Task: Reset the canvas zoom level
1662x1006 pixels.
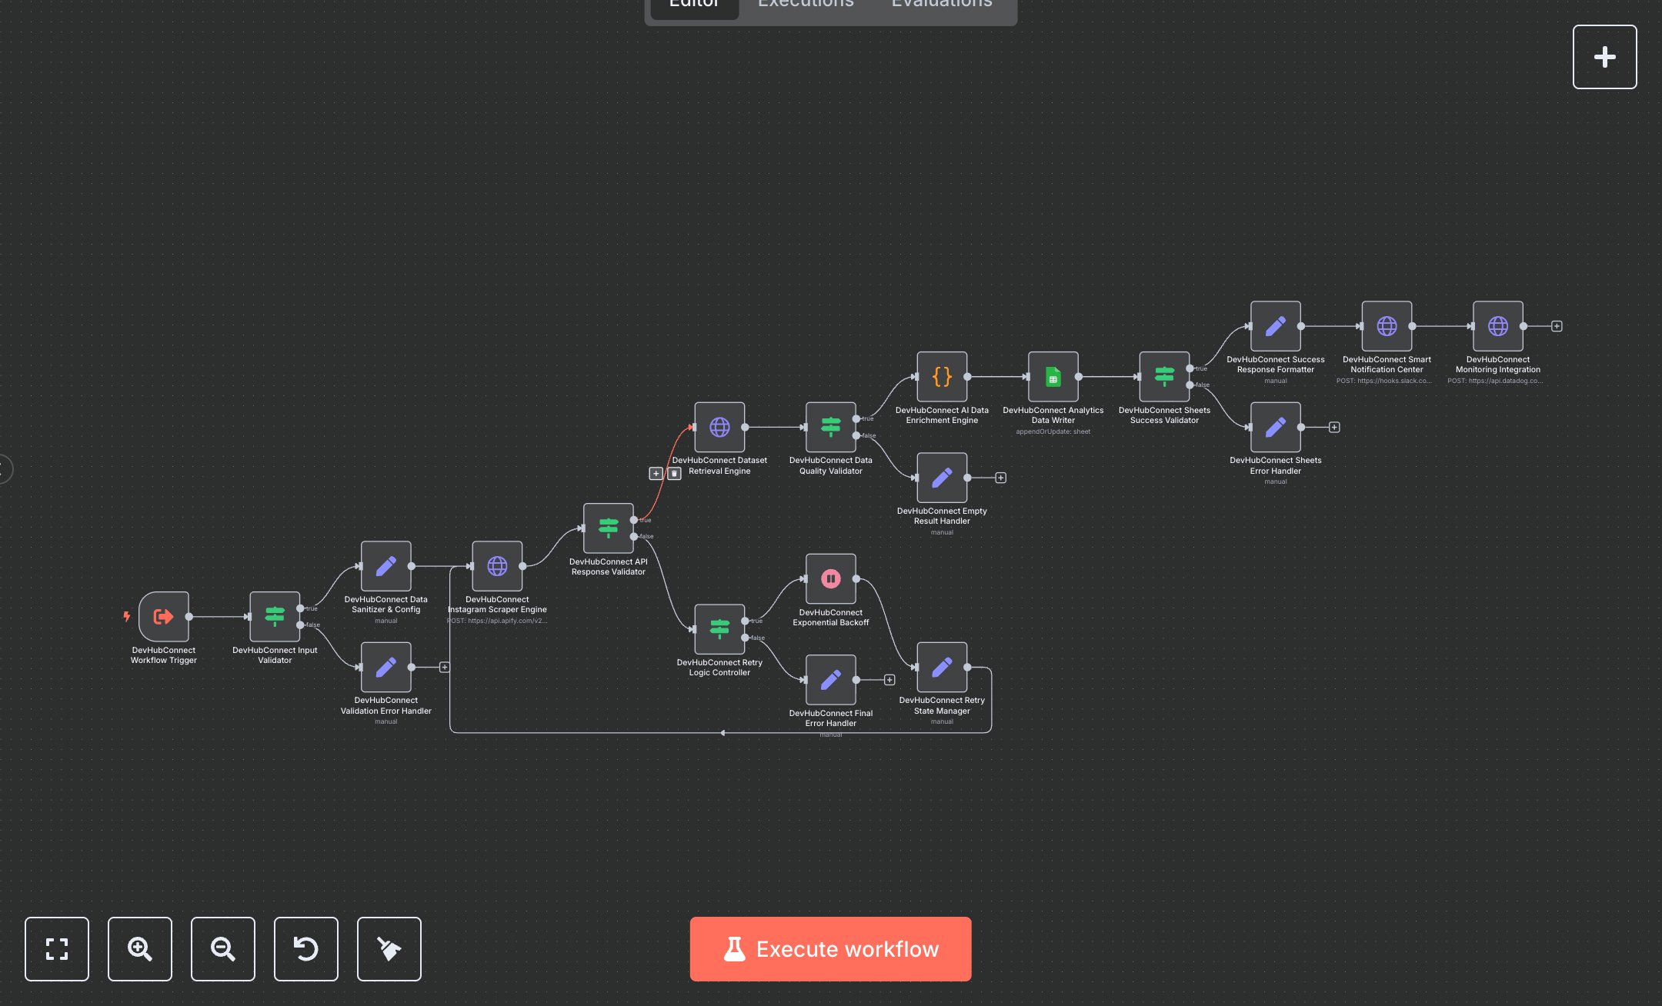Action: pos(306,948)
